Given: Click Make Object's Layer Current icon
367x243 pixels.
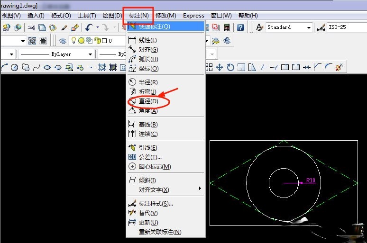Looking at the screenshot, I should pos(216,41).
